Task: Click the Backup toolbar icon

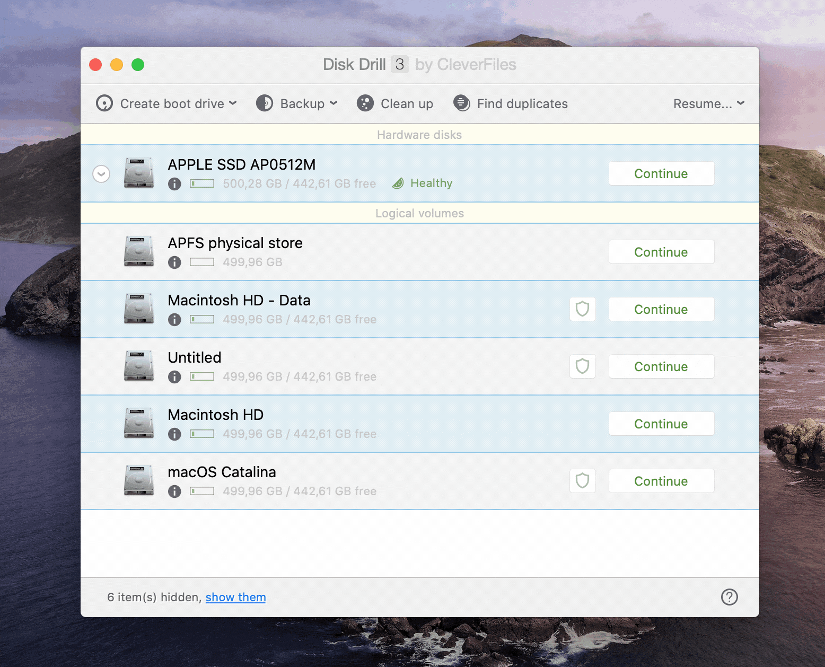Action: pyautogui.click(x=265, y=103)
